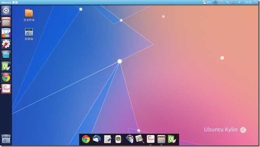Screen dimensions: 260x147
Task: Click the 'Ubuntu 桌面' title in the top panel
Action: coord(9,2)
